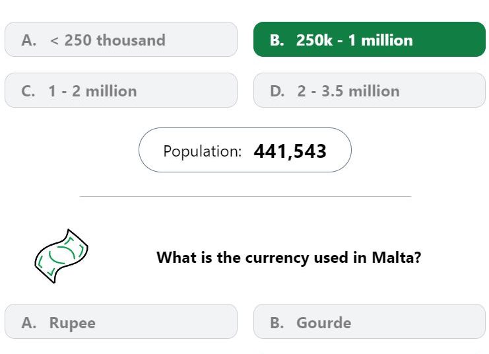This screenshot has width=489, height=354.
Task: Click the green banknote currency icon
Action: pyautogui.click(x=61, y=256)
